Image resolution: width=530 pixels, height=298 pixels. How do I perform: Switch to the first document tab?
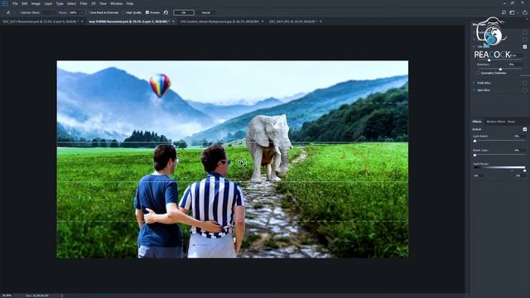click(40, 22)
